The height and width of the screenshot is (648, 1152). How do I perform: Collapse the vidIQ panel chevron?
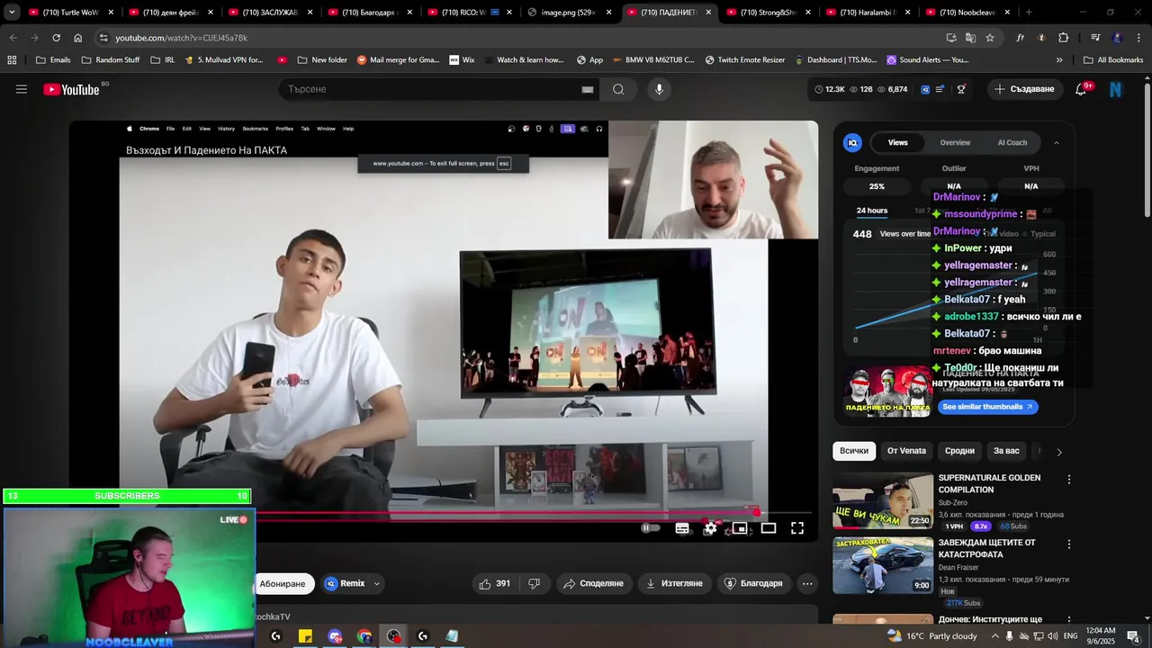coord(1057,142)
